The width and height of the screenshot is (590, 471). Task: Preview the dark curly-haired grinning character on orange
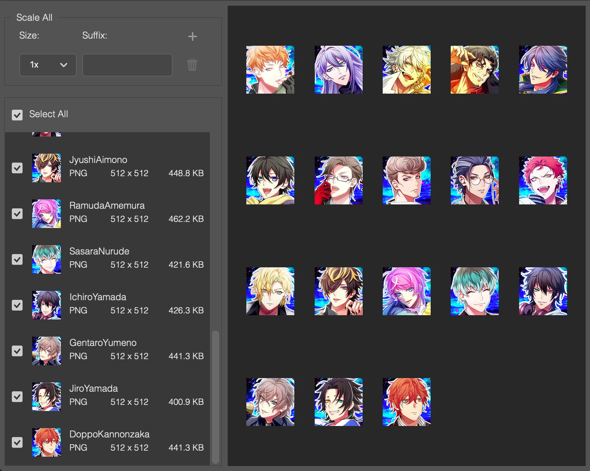click(475, 70)
